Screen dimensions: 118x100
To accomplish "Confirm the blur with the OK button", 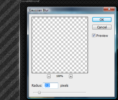I will click(102, 20).
